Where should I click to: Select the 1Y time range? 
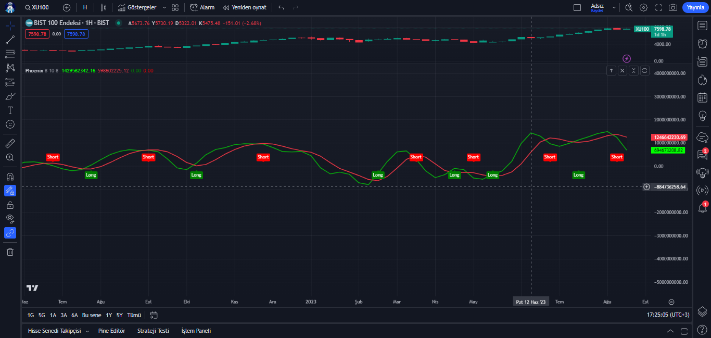(109, 315)
